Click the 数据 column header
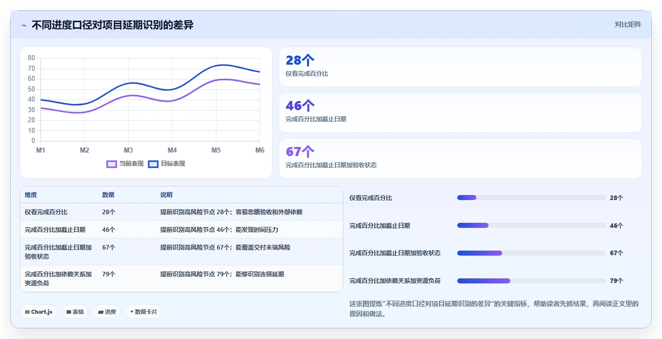Image resolution: width=662 pixels, height=339 pixels. [108, 195]
